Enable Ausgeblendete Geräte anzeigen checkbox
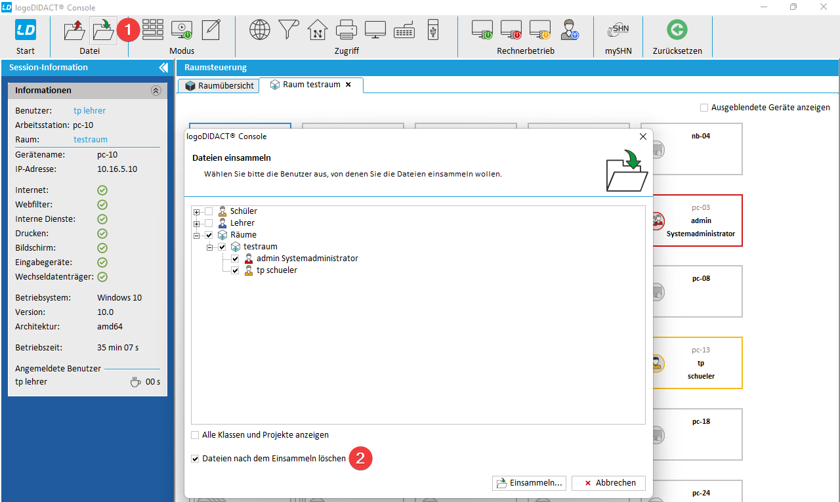Screen dimensions: 840x502 pyautogui.click(x=704, y=107)
